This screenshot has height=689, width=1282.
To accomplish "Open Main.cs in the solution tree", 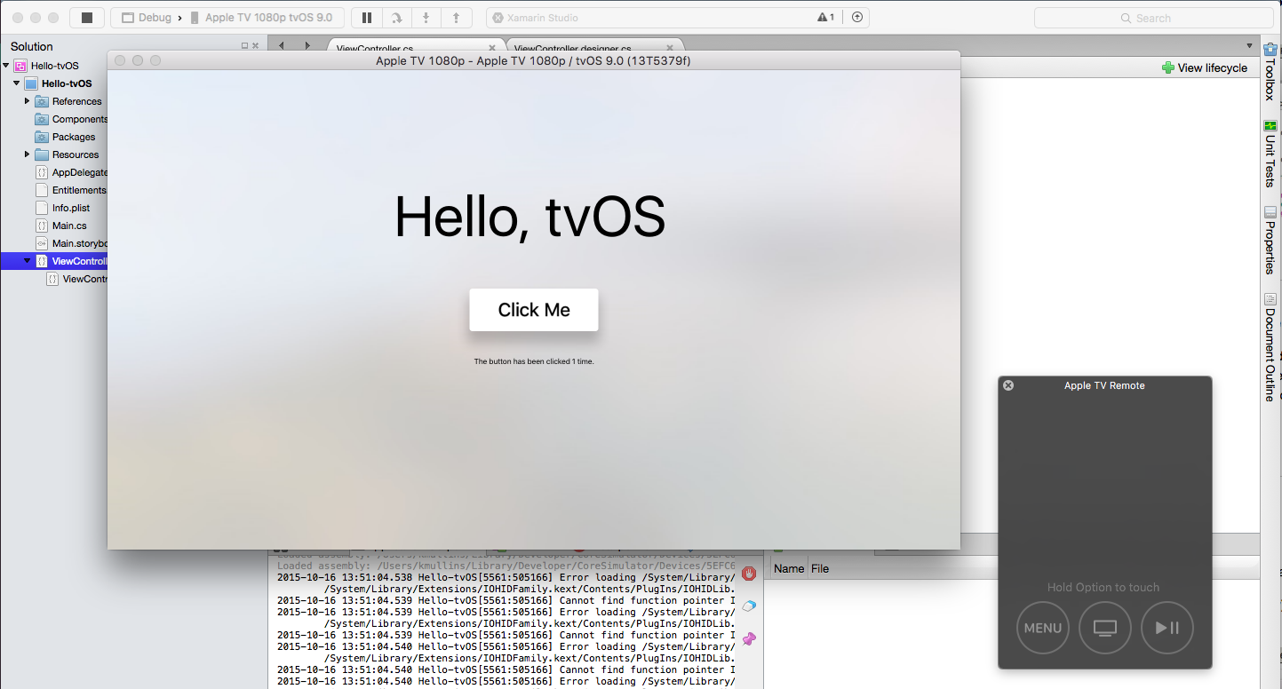I will pos(60,226).
